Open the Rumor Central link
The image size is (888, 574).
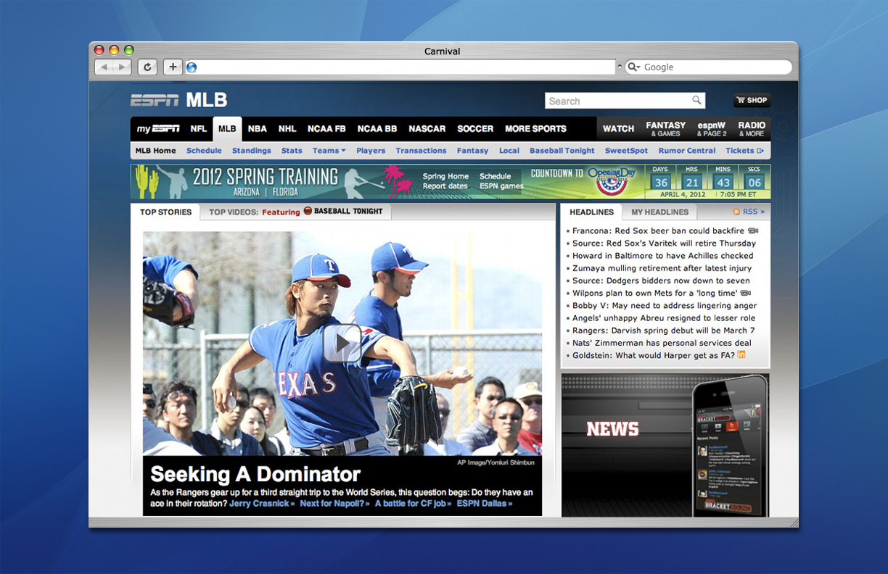click(687, 151)
